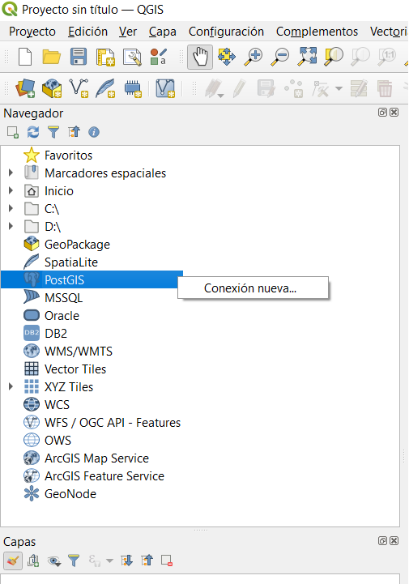
Task: Save project with floppy disk icon
Action: [x=79, y=57]
